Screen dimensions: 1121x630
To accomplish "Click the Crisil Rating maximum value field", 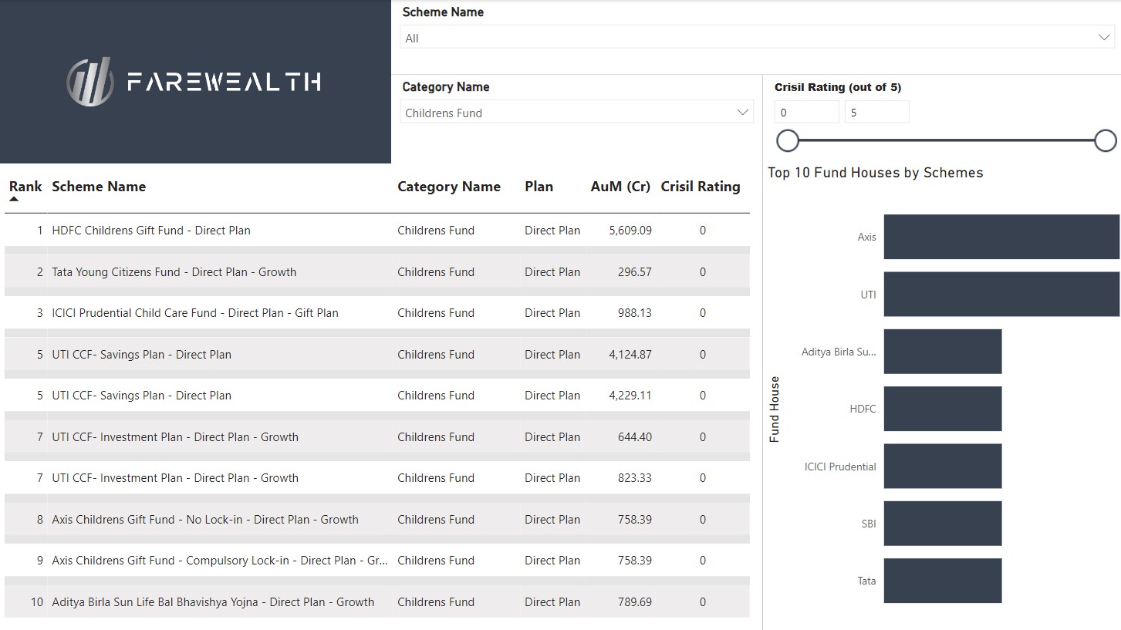I will click(876, 113).
